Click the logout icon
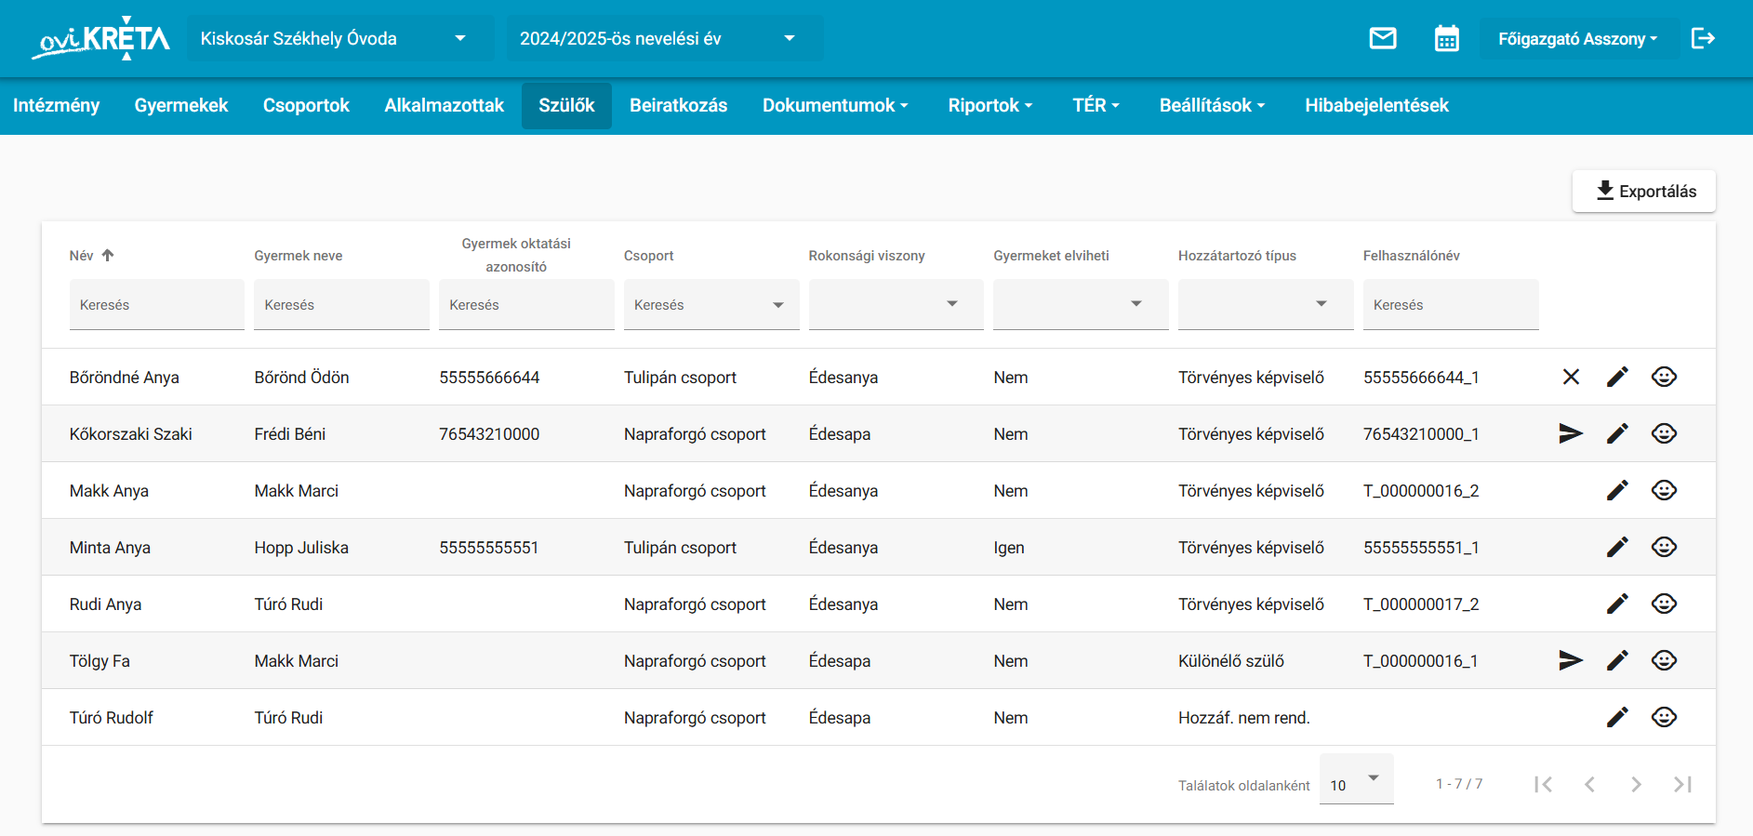 pos(1703,38)
